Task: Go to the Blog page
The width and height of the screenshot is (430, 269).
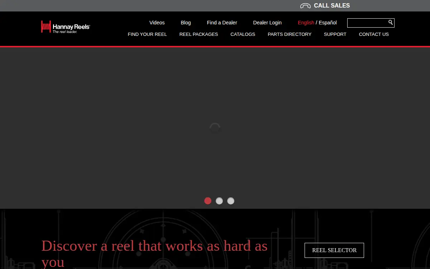Action: click(x=186, y=23)
